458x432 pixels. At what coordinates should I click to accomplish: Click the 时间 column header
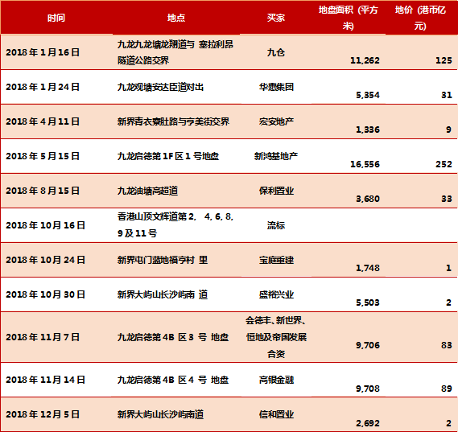56,18
